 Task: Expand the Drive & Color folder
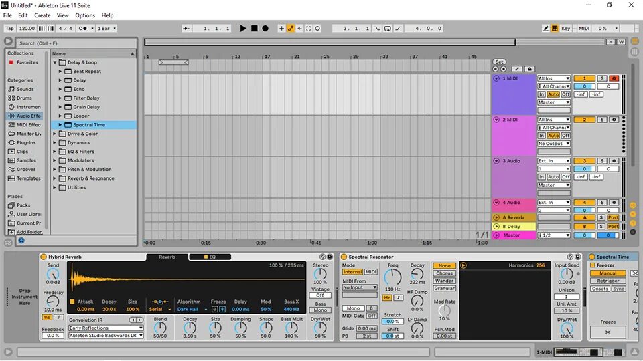(54, 134)
